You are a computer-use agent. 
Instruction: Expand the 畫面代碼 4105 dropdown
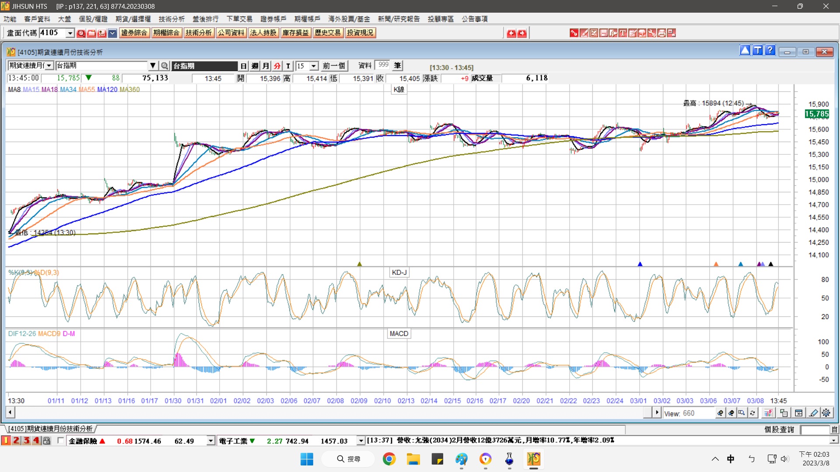(x=70, y=33)
